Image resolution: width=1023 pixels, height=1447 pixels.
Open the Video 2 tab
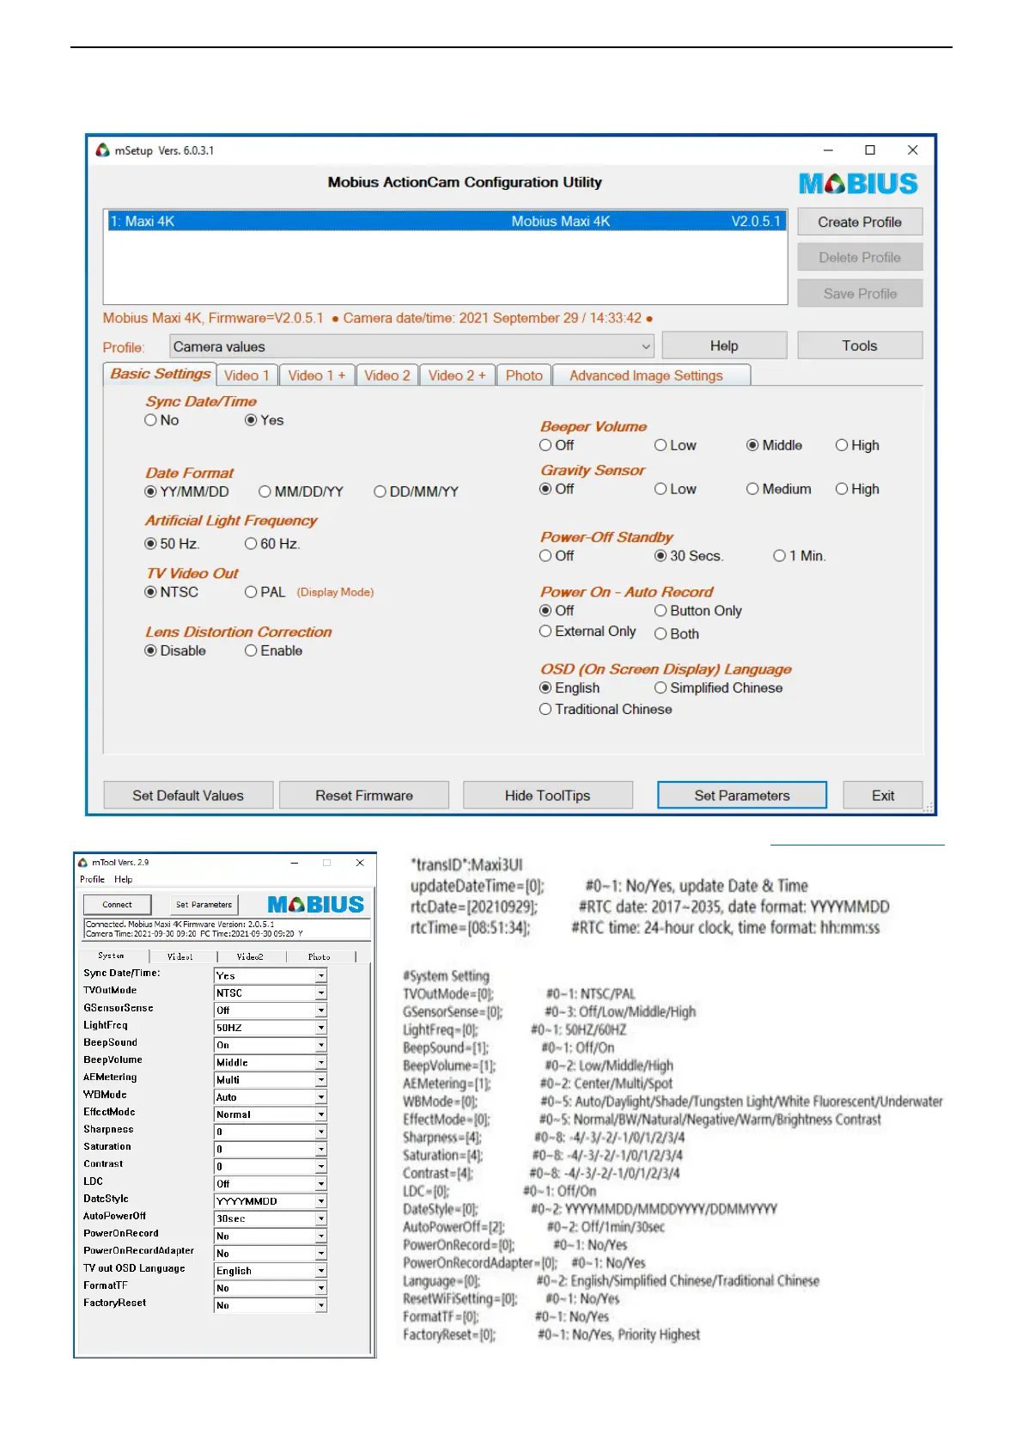point(387,375)
